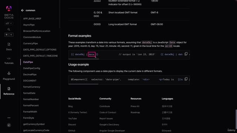The height and width of the screenshot is (133, 237).
Task: Copy the usage example code snippet
Action: point(186,79)
